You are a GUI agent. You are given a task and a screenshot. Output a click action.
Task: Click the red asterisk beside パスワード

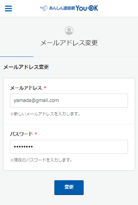click(36, 134)
